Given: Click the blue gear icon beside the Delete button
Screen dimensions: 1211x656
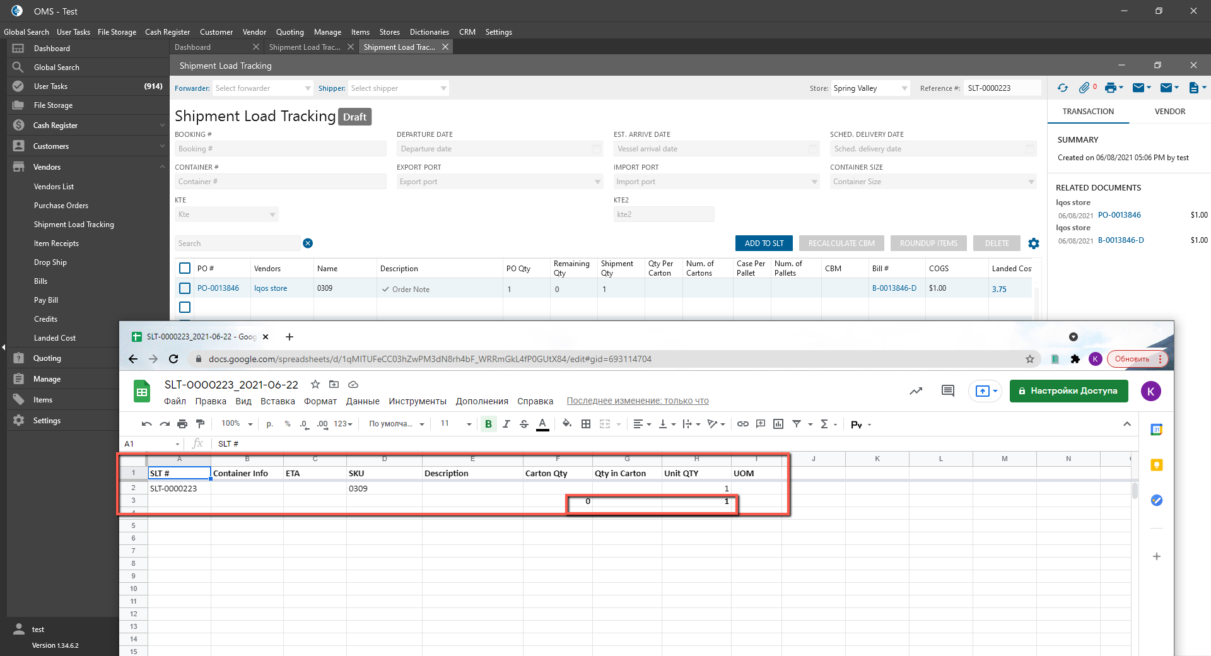Looking at the screenshot, I should [x=1034, y=243].
